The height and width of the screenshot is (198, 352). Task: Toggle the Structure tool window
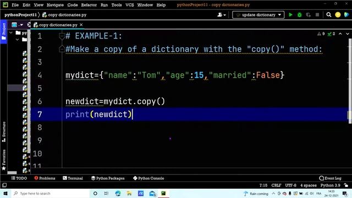4,132
